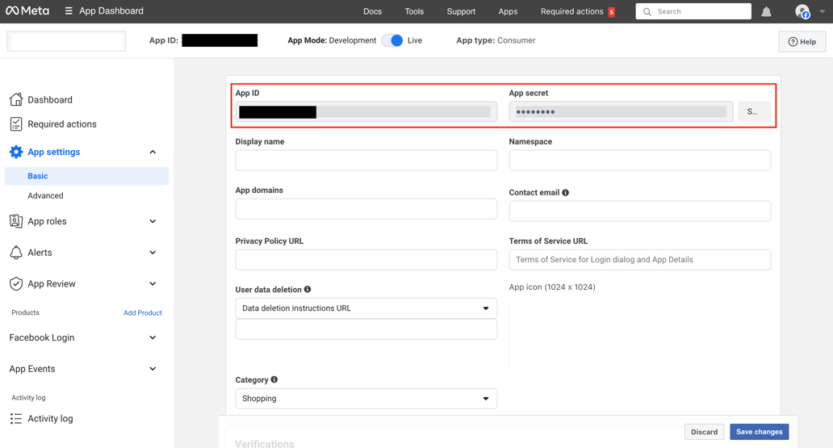Click the App domains field
The image size is (833, 448).
click(366, 209)
